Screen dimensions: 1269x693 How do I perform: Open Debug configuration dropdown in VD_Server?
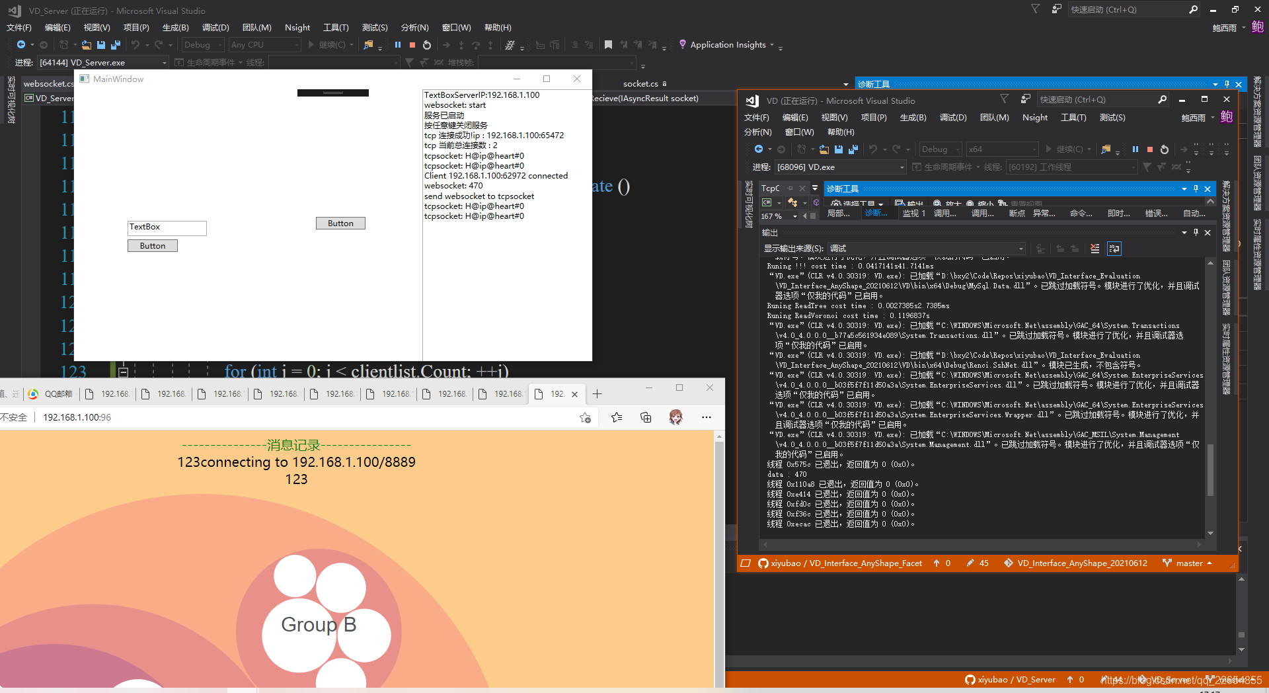(203, 45)
